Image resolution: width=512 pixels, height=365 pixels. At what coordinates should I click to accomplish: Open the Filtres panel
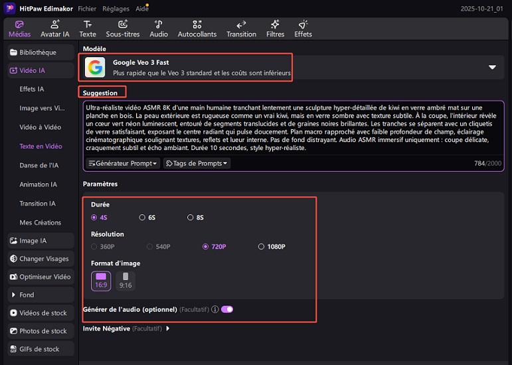[275, 29]
